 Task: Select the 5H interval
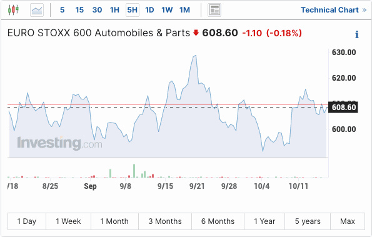[133, 10]
